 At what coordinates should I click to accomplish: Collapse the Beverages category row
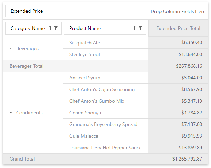(11, 48)
